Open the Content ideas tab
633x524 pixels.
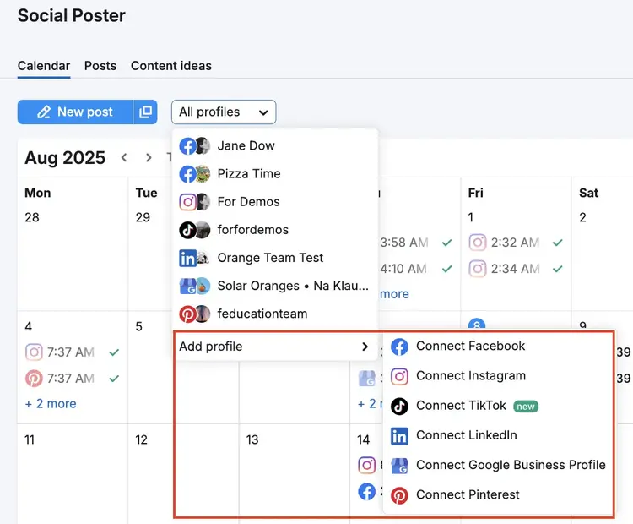(171, 66)
